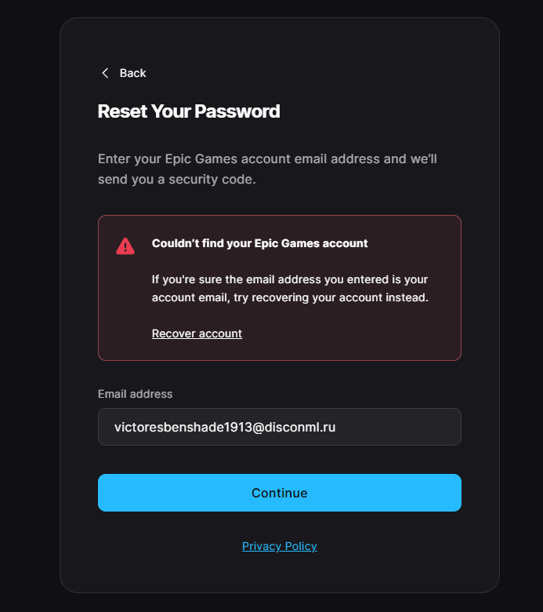Click the 'Enter your Epic Games account' instruction line
The image size is (543, 612).
[267, 158]
